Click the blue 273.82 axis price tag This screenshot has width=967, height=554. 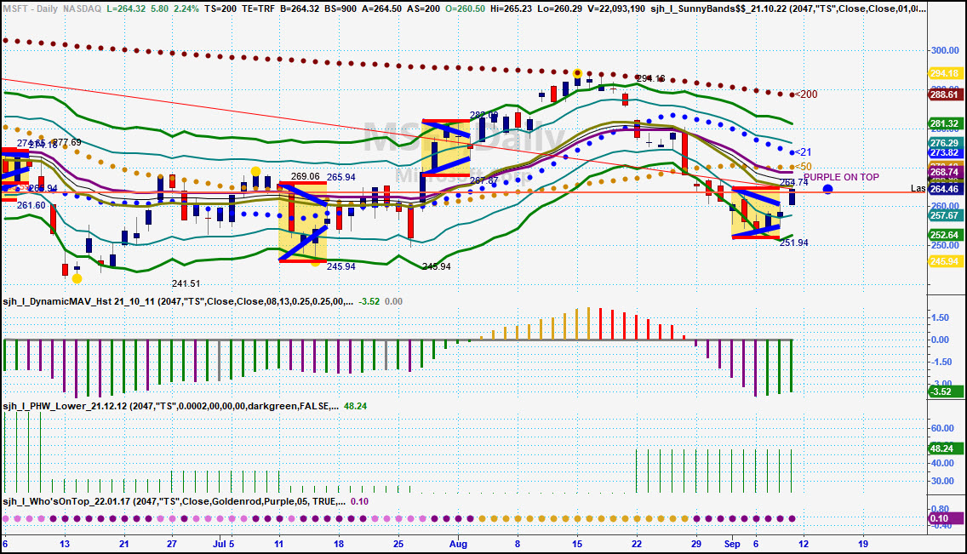[x=944, y=153]
